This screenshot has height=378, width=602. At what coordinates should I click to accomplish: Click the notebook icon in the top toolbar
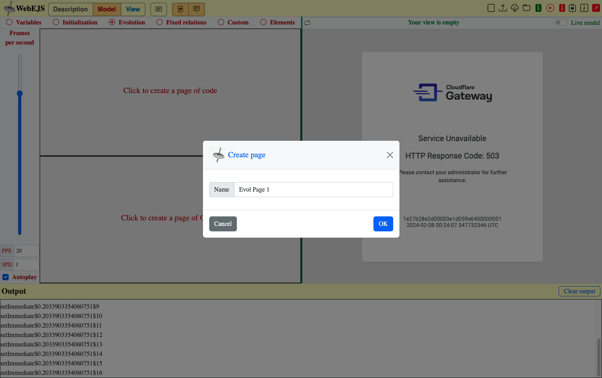(491, 8)
